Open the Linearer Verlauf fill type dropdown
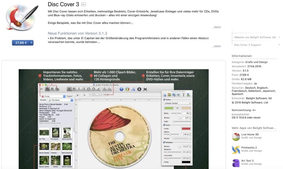This screenshot has height=169, width=283. (x=177, y=103)
